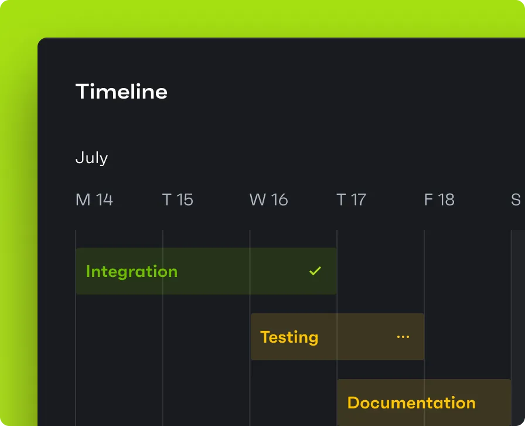
Task: Click the checkmark on the Integration bar
Action: (314, 271)
